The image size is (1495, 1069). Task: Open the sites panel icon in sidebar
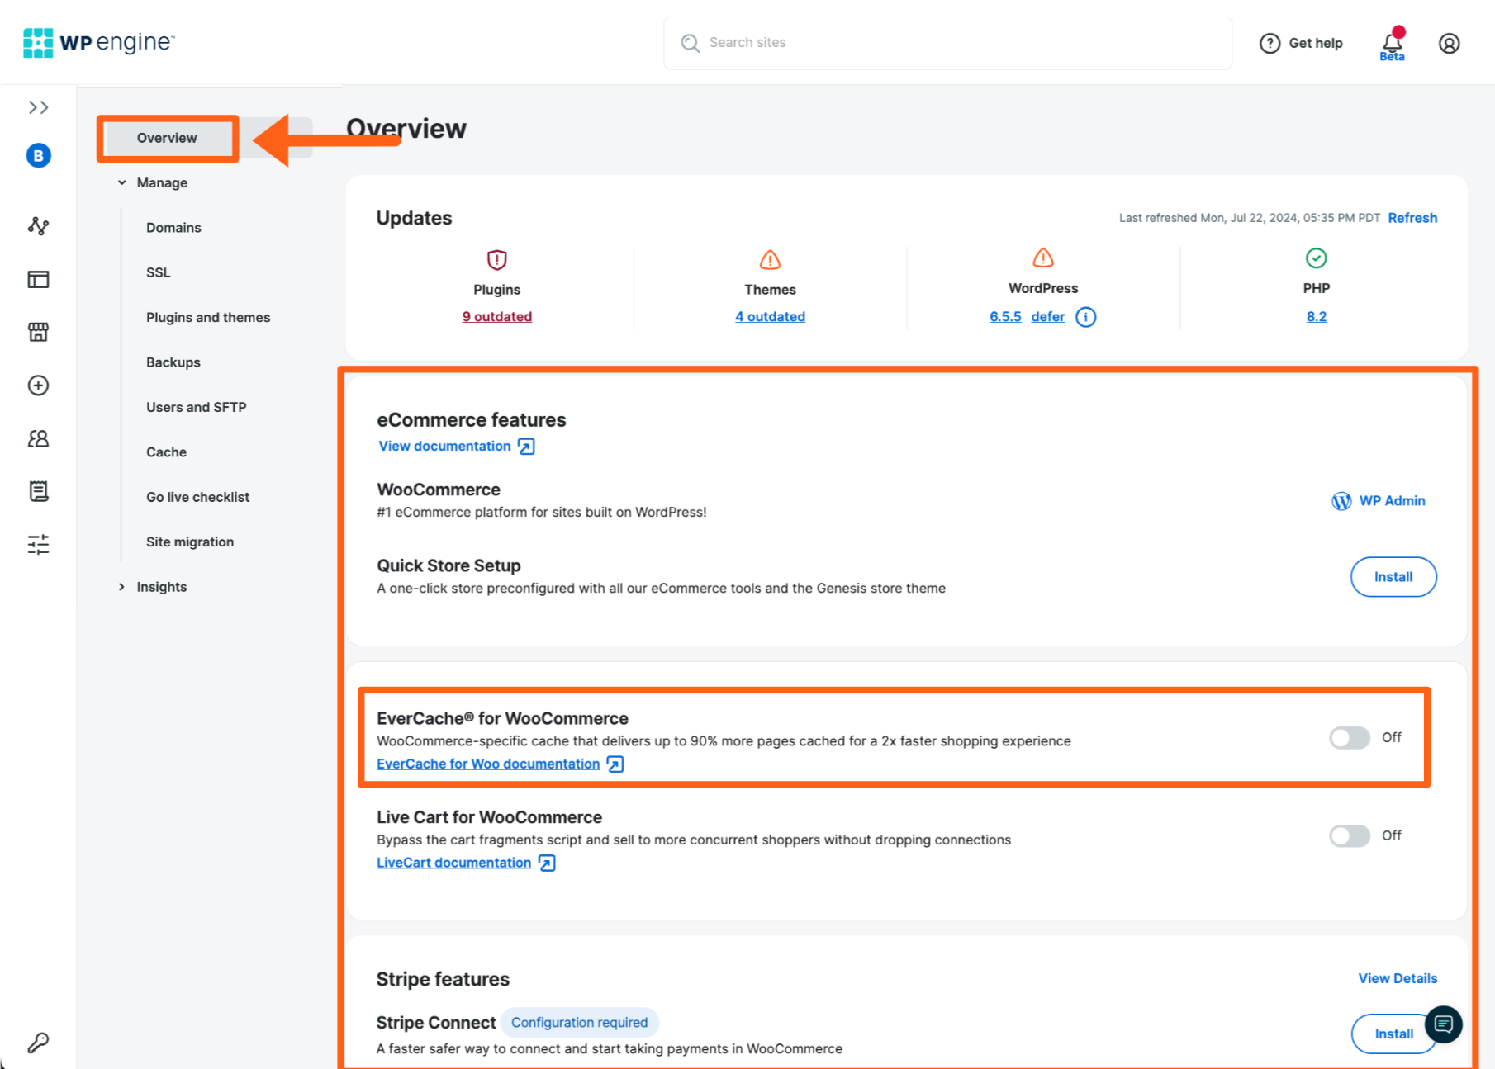[38, 279]
